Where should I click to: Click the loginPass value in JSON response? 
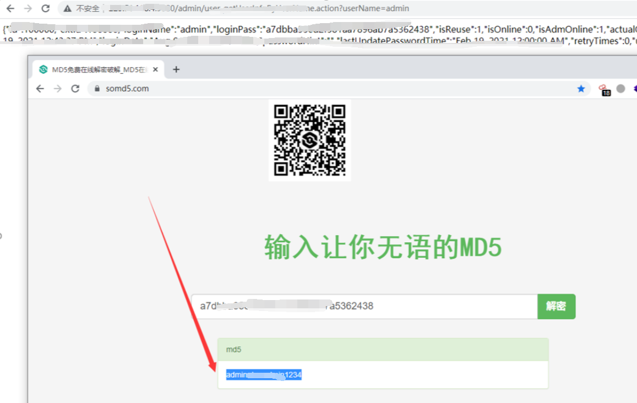(x=348, y=29)
